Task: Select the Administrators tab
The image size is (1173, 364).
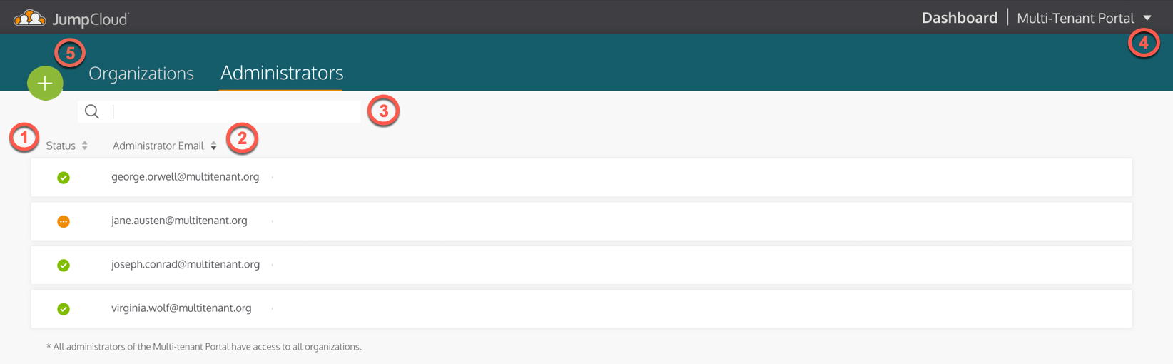Action: 282,73
